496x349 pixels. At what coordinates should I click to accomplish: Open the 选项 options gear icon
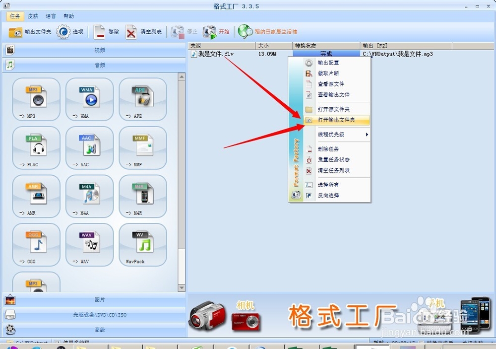(64, 31)
